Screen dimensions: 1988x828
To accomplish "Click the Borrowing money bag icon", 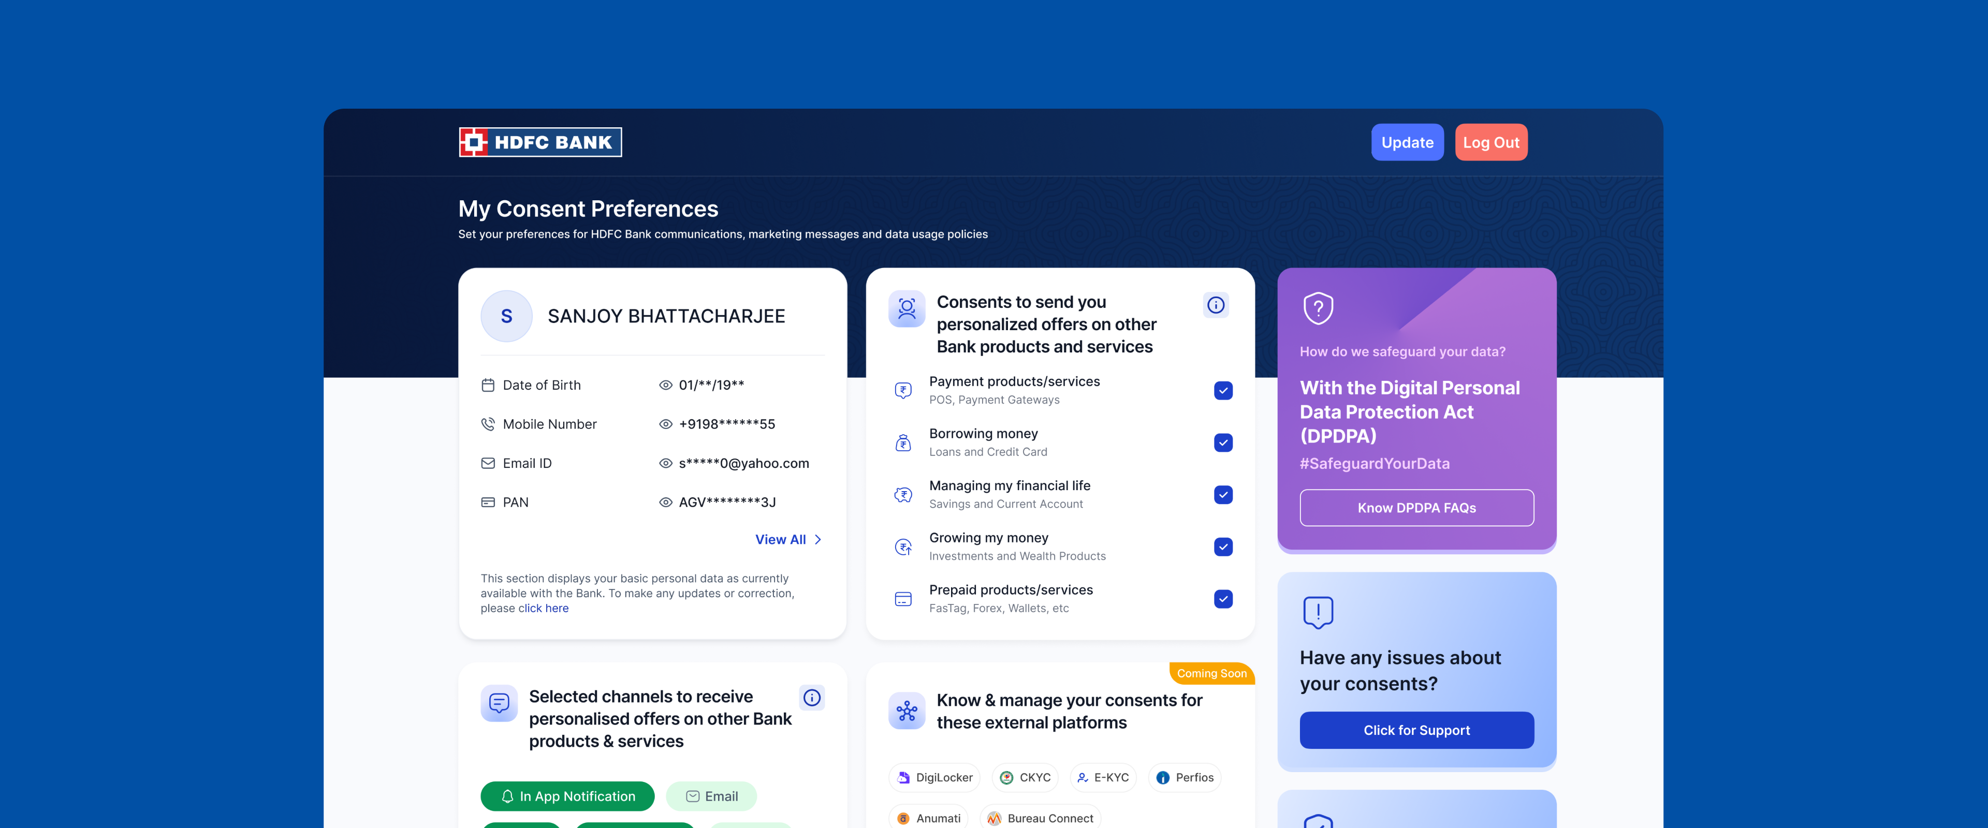I will (x=903, y=443).
